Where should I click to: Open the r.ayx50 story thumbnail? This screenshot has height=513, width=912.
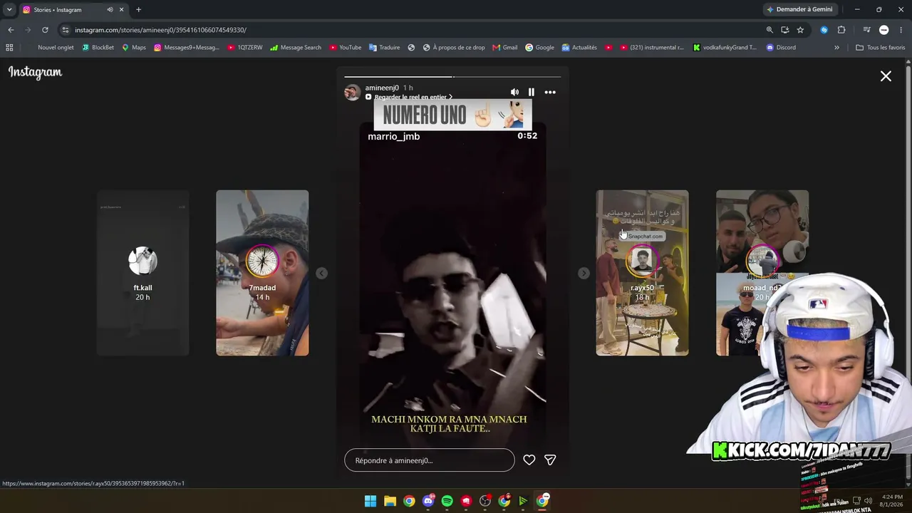642,273
